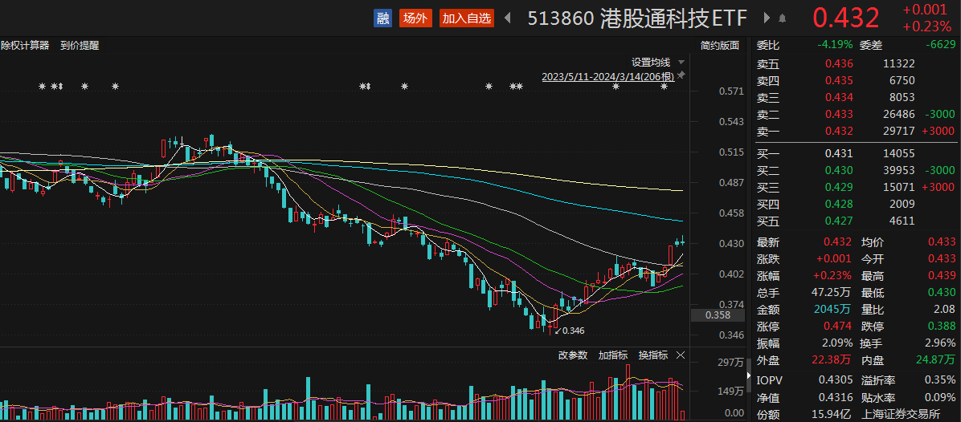The width and height of the screenshot is (961, 422).
Task: Click the 0.358 price marker on axis
Action: [718, 315]
